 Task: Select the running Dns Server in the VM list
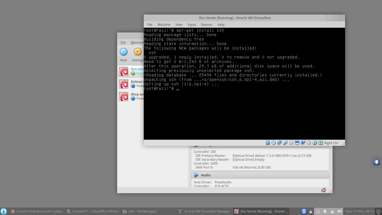pyautogui.click(x=131, y=71)
